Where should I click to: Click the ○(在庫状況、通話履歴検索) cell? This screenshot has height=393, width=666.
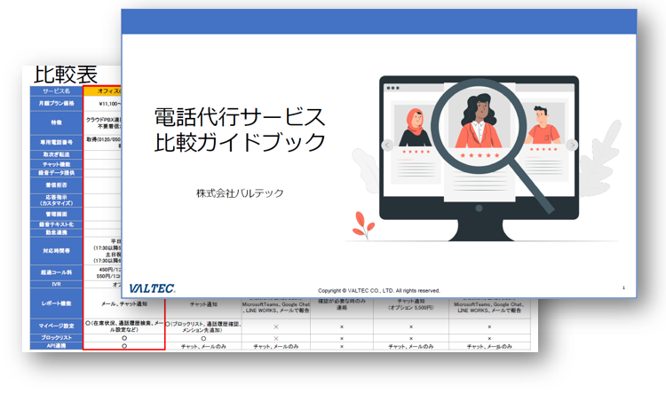(x=124, y=326)
